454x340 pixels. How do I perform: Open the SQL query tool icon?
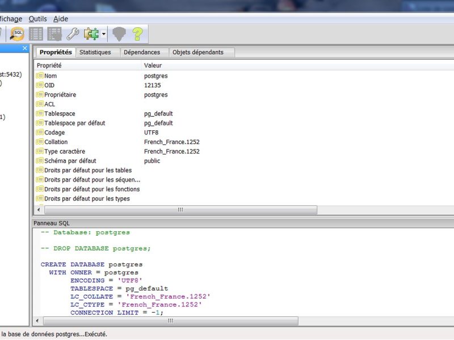[x=17, y=34]
